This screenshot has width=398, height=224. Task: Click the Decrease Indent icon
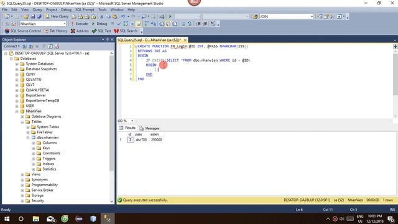pos(198,24)
